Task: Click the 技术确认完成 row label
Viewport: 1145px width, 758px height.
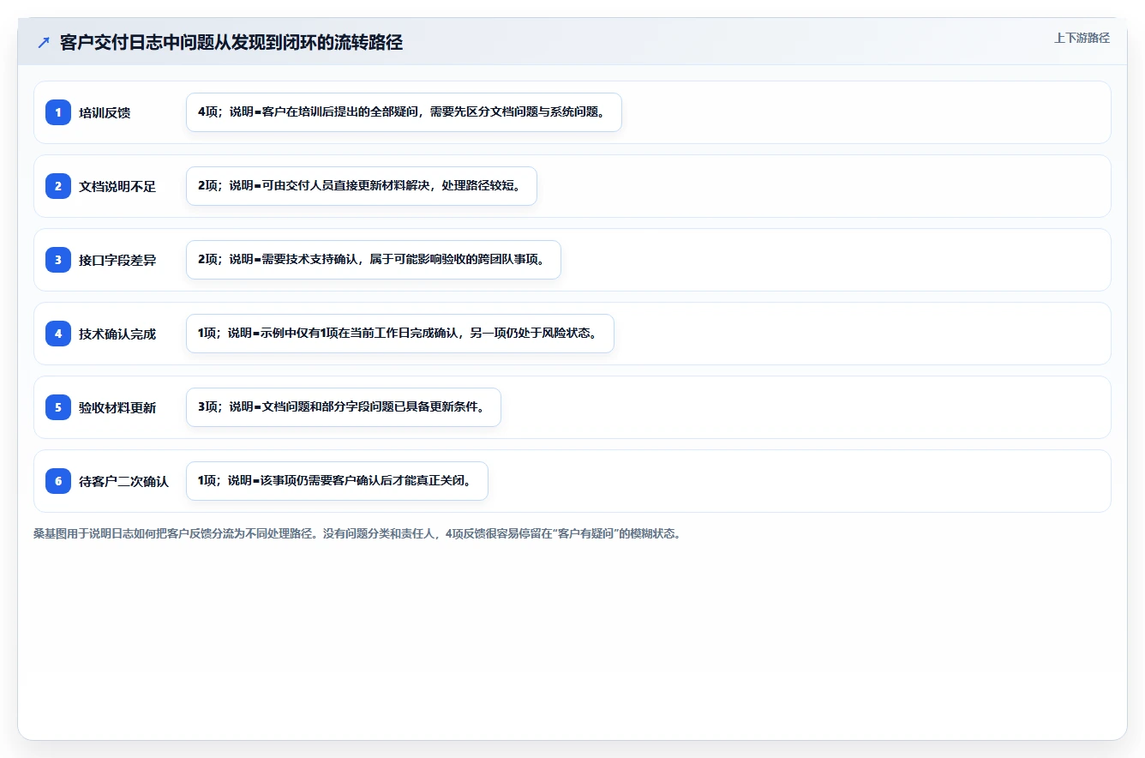Action: click(117, 334)
